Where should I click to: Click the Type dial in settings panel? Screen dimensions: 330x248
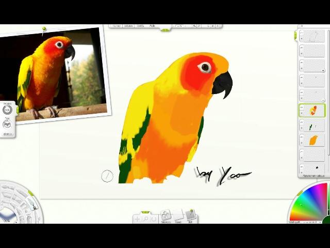[x=7, y=125]
